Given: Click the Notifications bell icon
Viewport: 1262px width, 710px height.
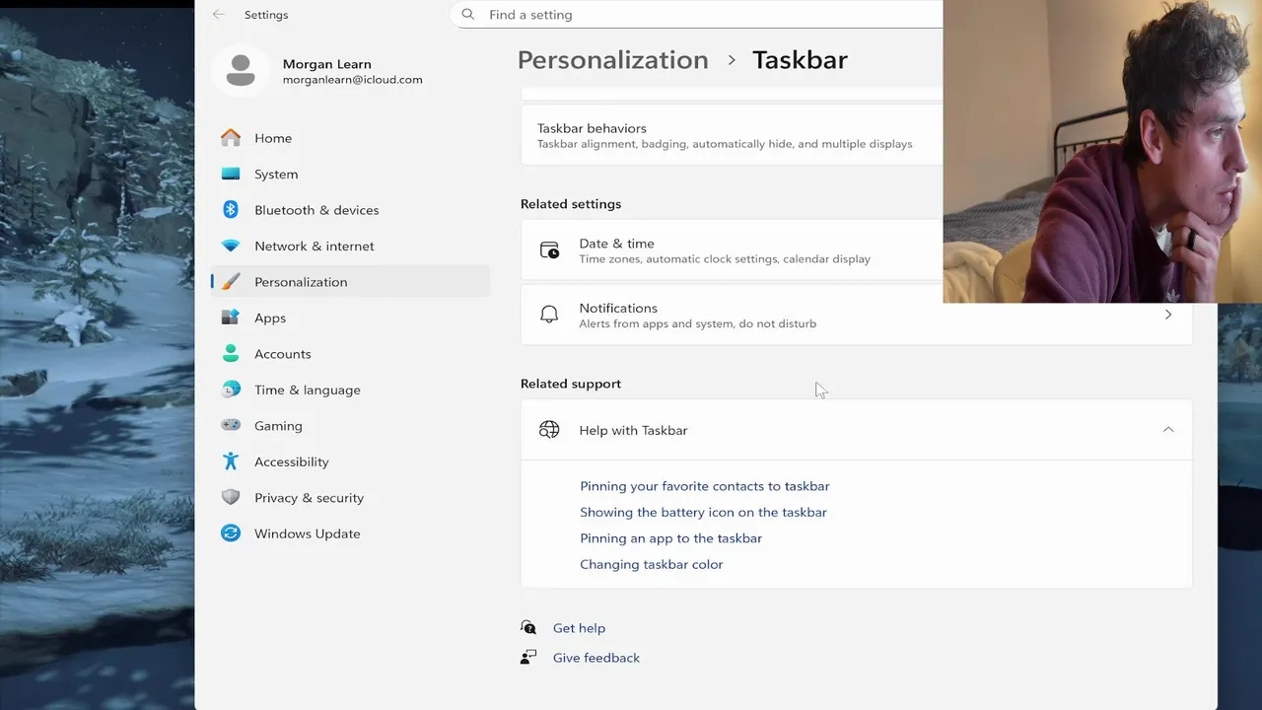Looking at the screenshot, I should tap(549, 315).
